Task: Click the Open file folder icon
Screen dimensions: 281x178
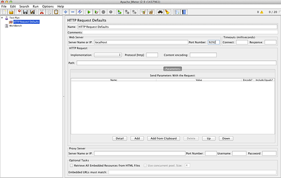Action: [x=11, y=12]
